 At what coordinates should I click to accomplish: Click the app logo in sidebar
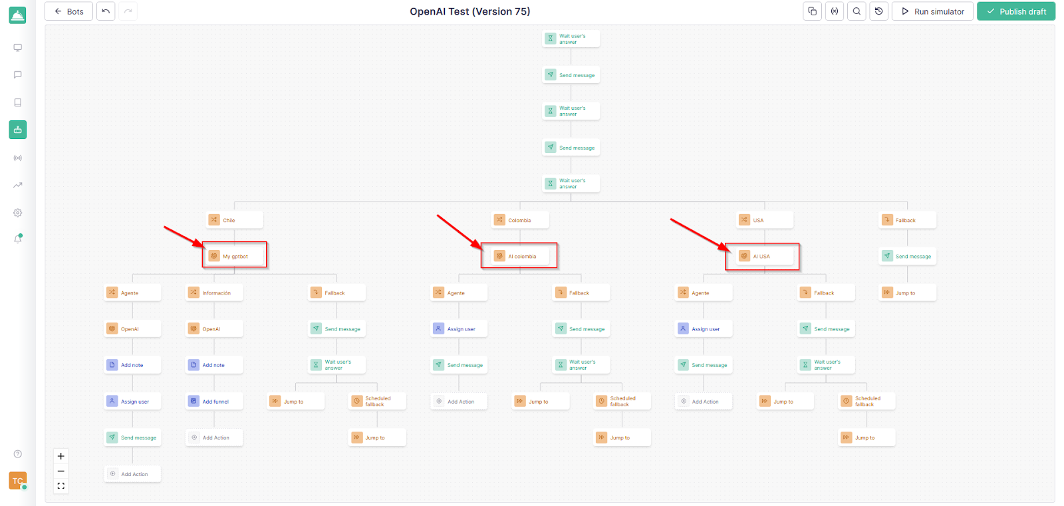click(x=18, y=15)
